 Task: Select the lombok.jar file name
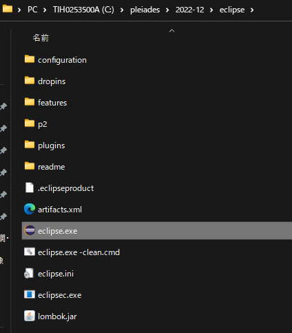click(57, 316)
